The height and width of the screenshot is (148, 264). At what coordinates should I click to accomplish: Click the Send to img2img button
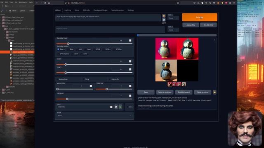coord(165,92)
